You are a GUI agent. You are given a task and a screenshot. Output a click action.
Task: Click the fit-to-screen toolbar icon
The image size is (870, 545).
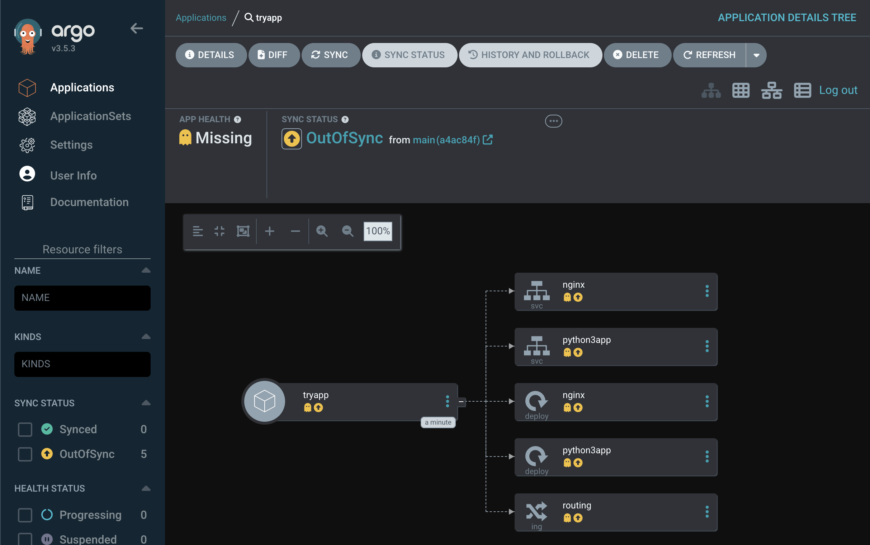(220, 231)
